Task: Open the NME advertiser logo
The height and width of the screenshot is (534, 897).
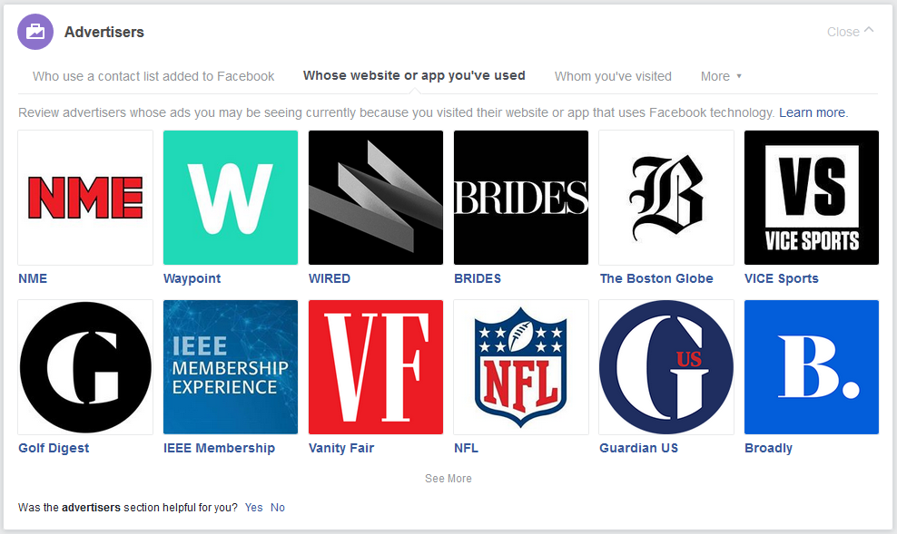Action: click(x=85, y=198)
